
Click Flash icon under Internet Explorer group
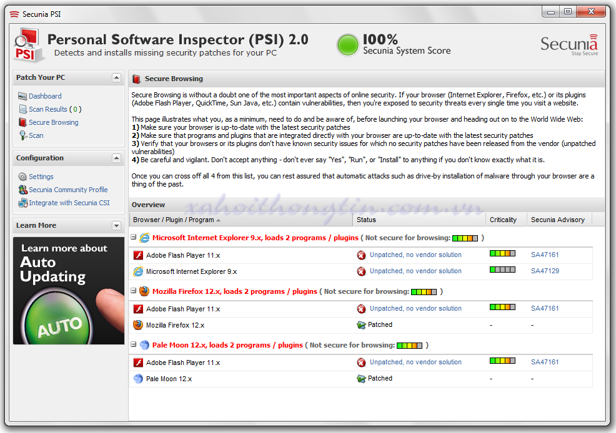pos(138,255)
